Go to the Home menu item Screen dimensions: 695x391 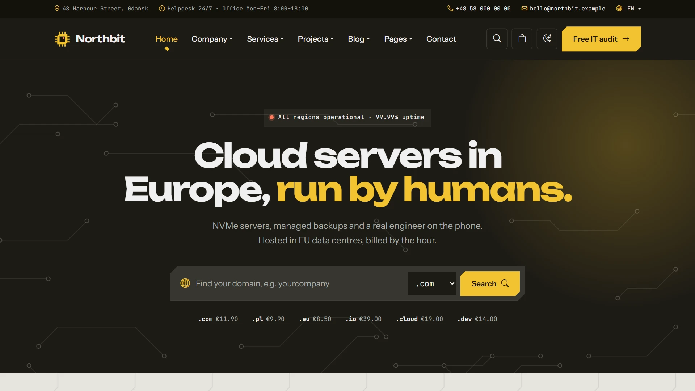[x=167, y=39]
